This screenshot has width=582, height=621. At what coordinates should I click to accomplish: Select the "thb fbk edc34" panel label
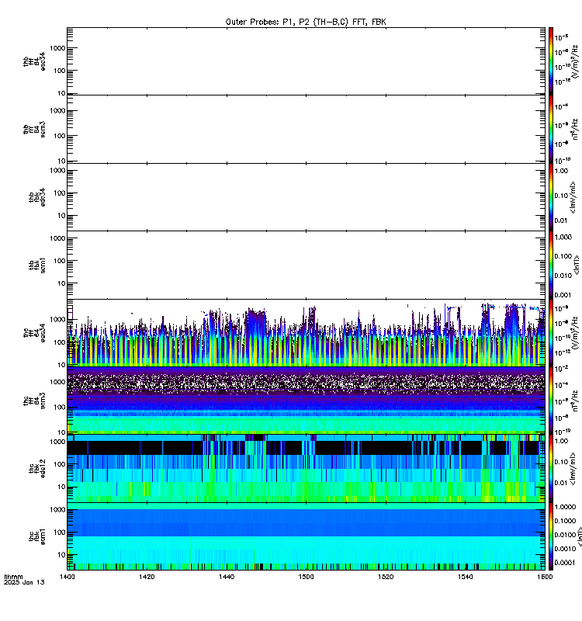[37, 197]
